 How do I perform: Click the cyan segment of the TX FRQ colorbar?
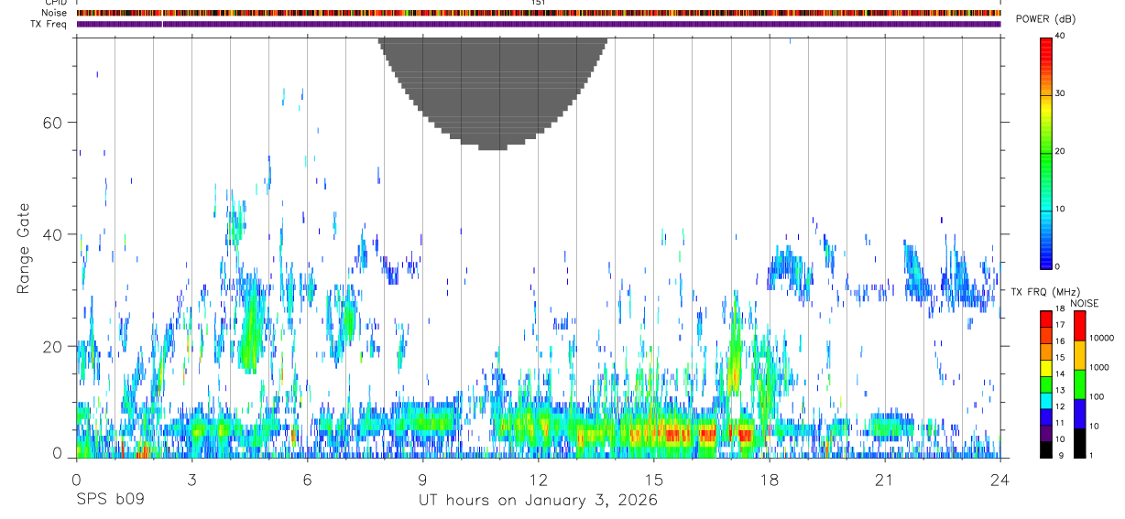1046,400
